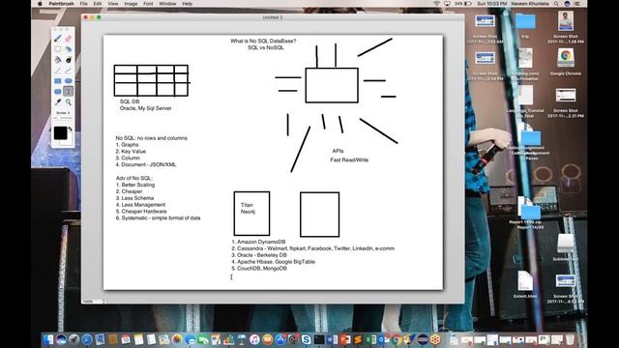The height and width of the screenshot is (348, 619).
Task: Select the Rounded Rectangle tool
Action: coord(58,92)
